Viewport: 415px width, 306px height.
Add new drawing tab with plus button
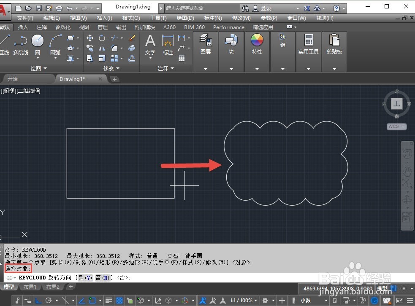[114, 79]
